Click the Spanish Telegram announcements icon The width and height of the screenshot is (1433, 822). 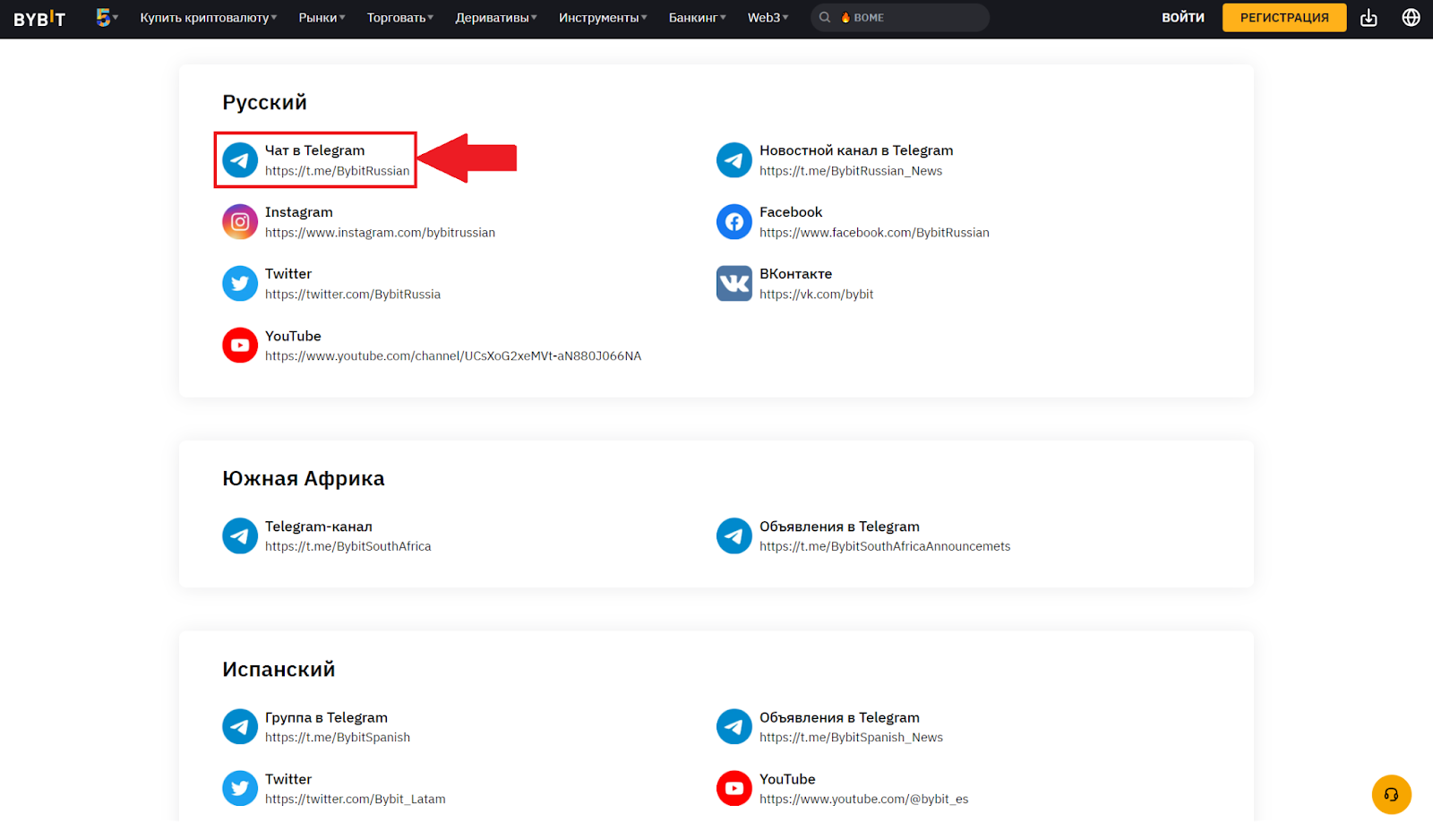coord(734,727)
